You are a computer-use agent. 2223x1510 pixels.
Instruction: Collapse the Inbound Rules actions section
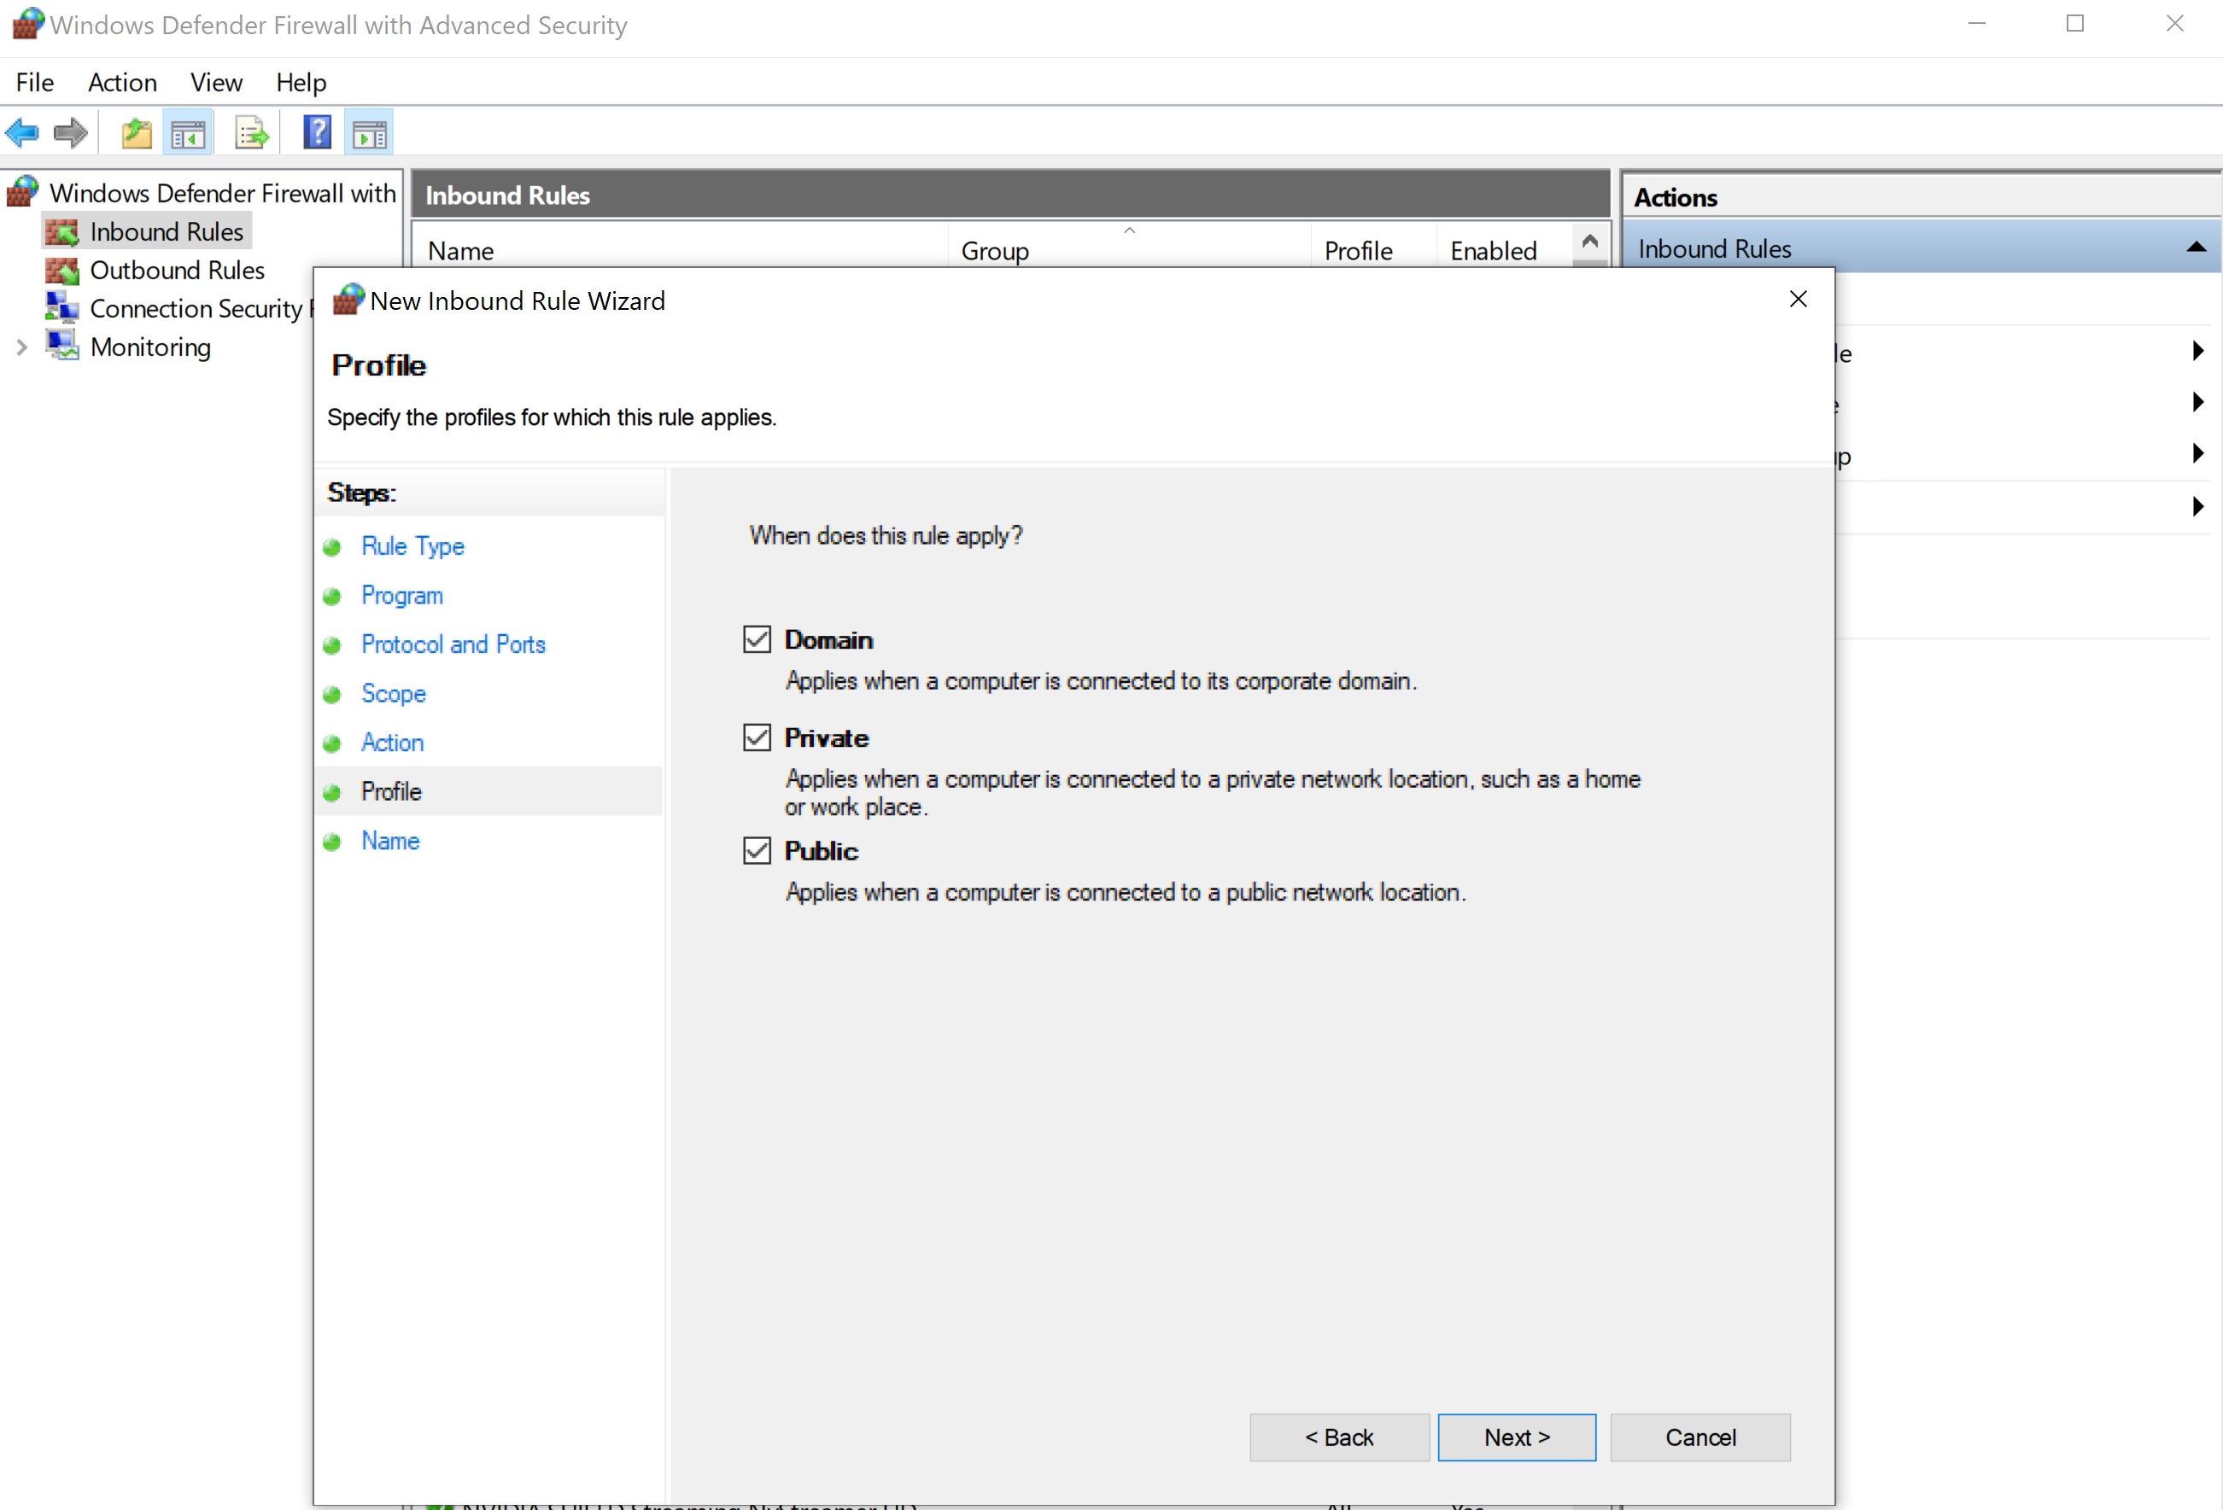tap(2197, 248)
